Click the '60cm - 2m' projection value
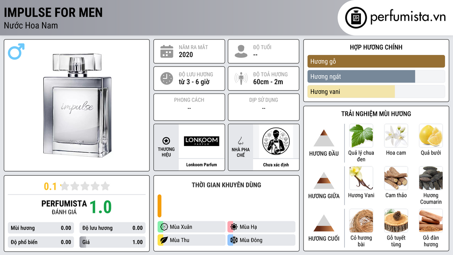The height and width of the screenshot is (255, 453). pos(268,82)
